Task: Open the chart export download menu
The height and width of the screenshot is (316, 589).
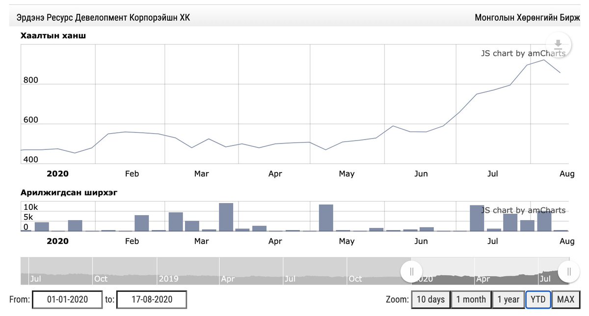Action: (x=558, y=45)
